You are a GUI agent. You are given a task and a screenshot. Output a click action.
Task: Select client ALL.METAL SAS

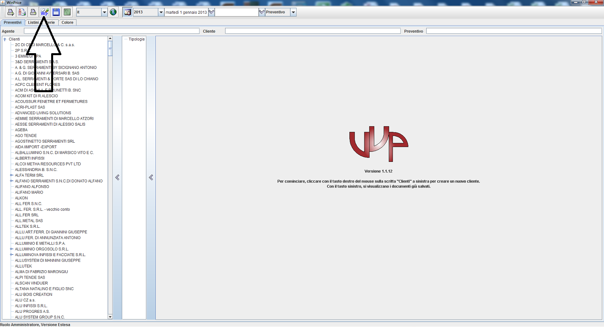click(x=29, y=221)
